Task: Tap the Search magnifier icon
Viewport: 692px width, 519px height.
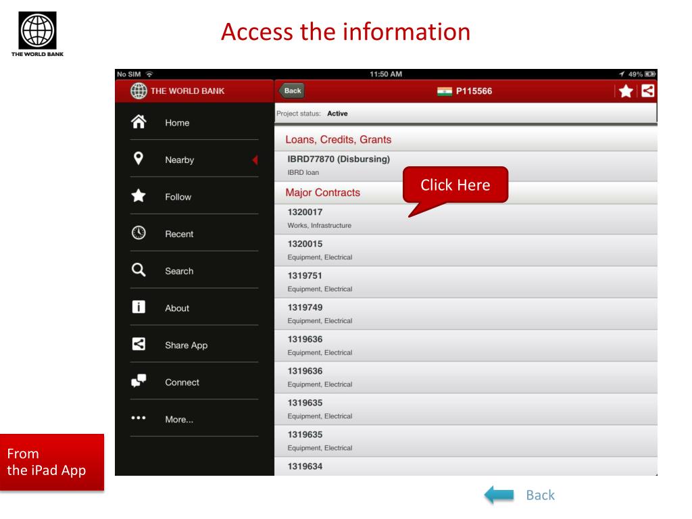Action: click(x=139, y=270)
